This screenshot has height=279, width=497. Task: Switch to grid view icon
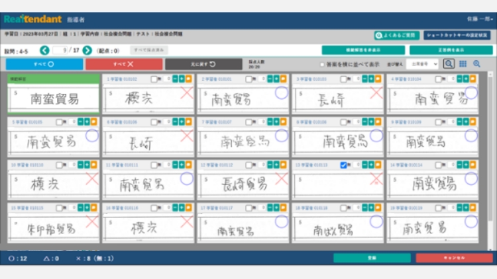tap(463, 64)
